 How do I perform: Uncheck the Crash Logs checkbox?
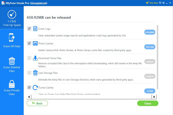tap(29, 29)
